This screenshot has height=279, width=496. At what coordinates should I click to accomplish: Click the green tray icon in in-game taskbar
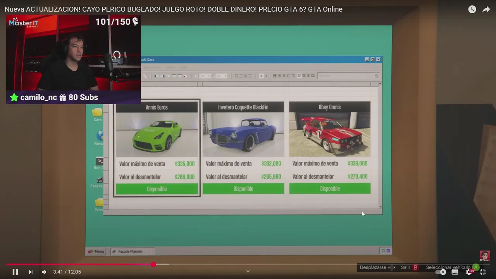[383, 251]
